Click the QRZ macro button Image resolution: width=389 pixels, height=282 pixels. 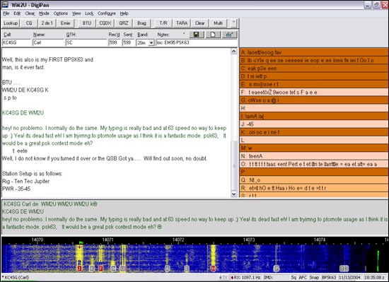pos(124,23)
